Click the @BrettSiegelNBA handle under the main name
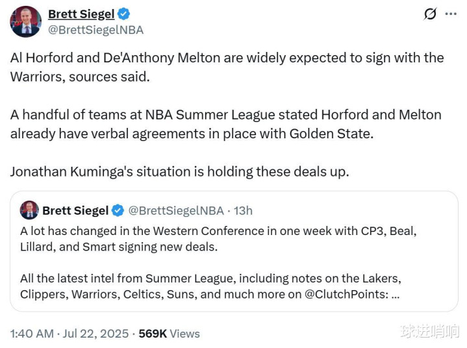 (x=96, y=30)
